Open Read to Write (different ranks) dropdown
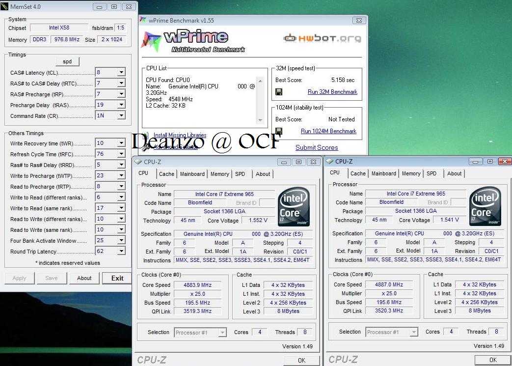The height and width of the screenshot is (366, 512). click(121, 219)
